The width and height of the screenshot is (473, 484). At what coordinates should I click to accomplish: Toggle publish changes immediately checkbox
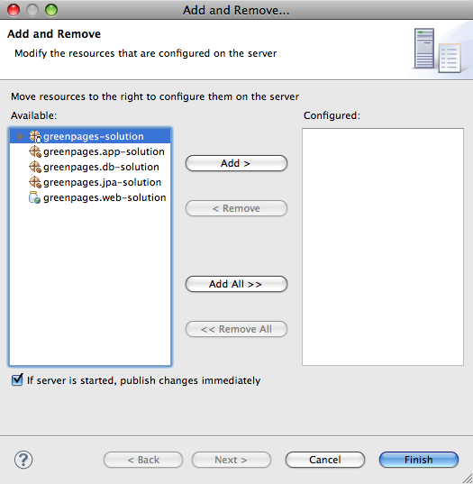pos(17,380)
